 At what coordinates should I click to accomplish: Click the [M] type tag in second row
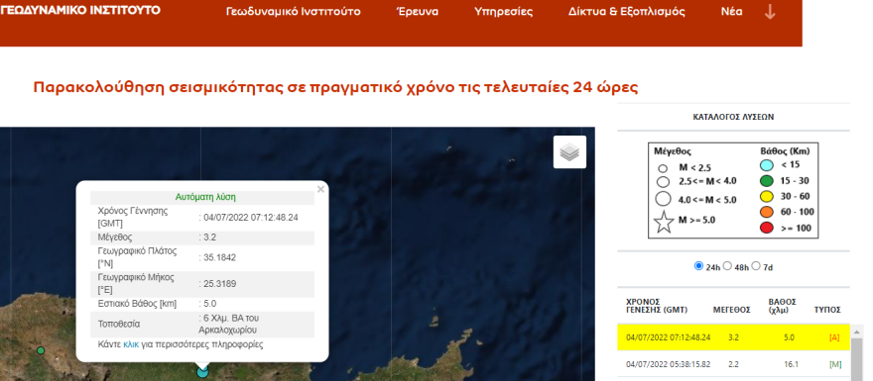835,364
